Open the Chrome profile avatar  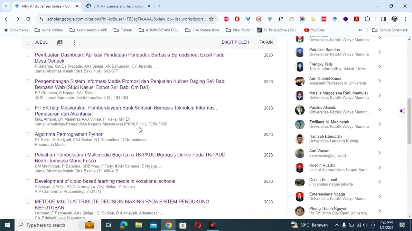[394, 19]
